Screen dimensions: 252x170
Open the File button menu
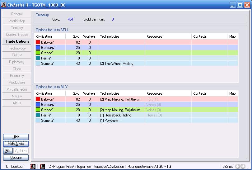[8, 151]
